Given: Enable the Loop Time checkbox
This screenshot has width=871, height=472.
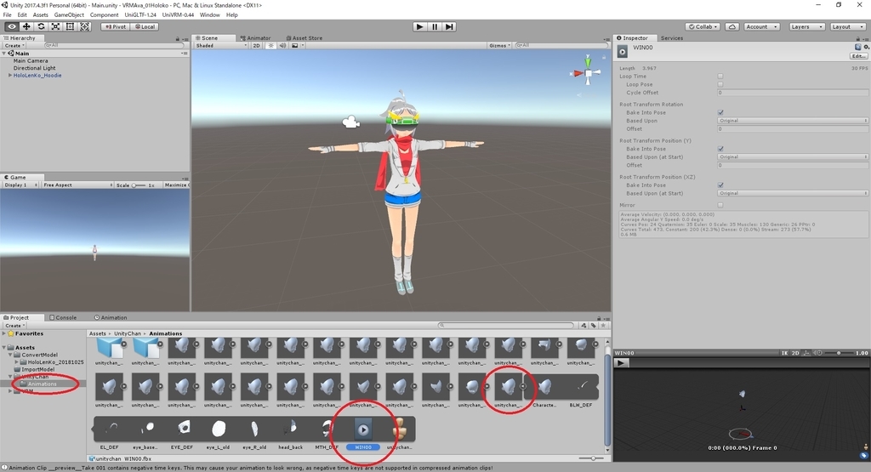Looking at the screenshot, I should 720,76.
